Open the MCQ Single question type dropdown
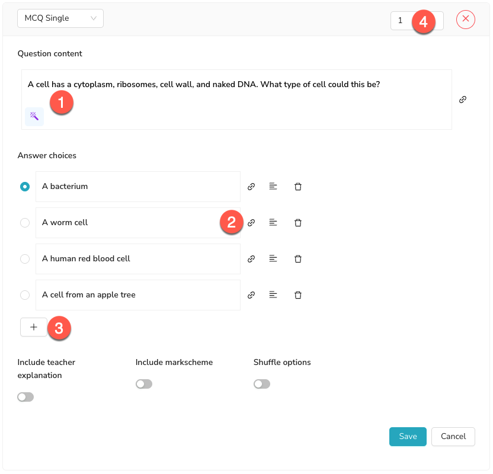Image resolution: width=493 pixels, height=474 pixels. [60, 18]
